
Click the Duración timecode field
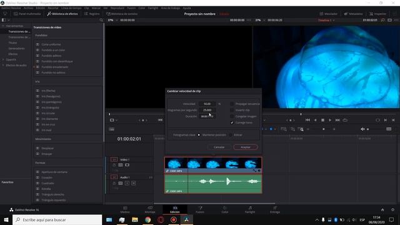tap(207, 116)
